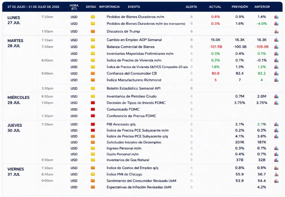Click yellow importance folder for Inventarios Mayoristas Preliminares m/m
The height and width of the screenshot is (197, 285).
point(93,53)
